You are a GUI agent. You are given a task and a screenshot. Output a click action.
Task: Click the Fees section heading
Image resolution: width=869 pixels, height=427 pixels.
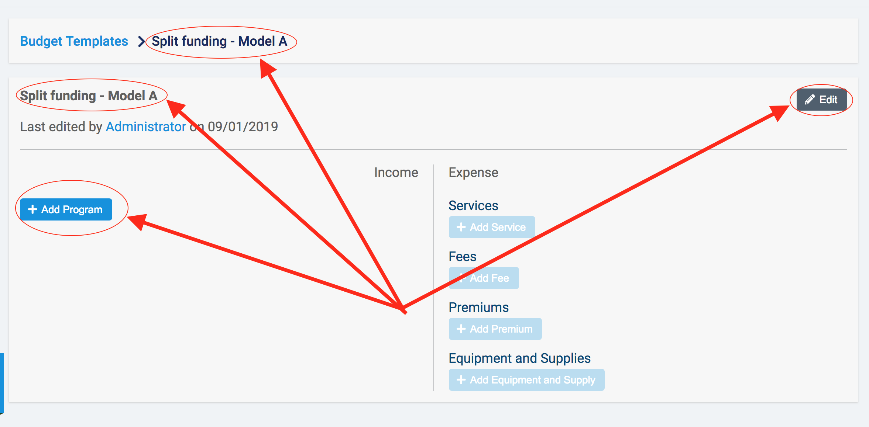click(x=462, y=256)
